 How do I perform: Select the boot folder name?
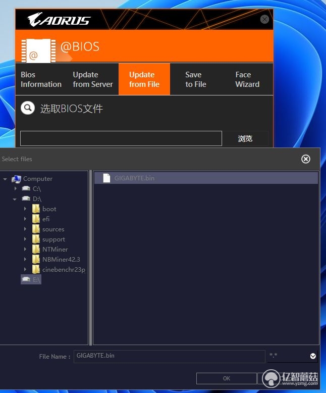pos(49,209)
